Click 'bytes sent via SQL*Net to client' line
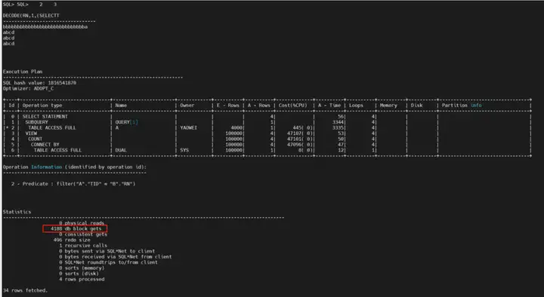 click(x=107, y=251)
